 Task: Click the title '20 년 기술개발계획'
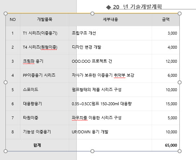(137, 7)
